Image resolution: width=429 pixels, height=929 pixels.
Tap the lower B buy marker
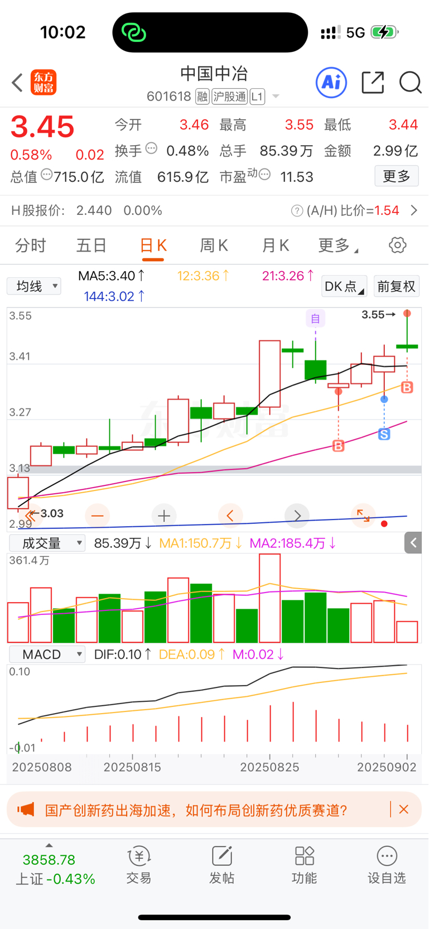pyautogui.click(x=338, y=446)
